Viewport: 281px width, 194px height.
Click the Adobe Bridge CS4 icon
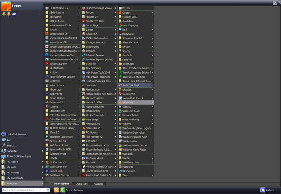point(47,34)
